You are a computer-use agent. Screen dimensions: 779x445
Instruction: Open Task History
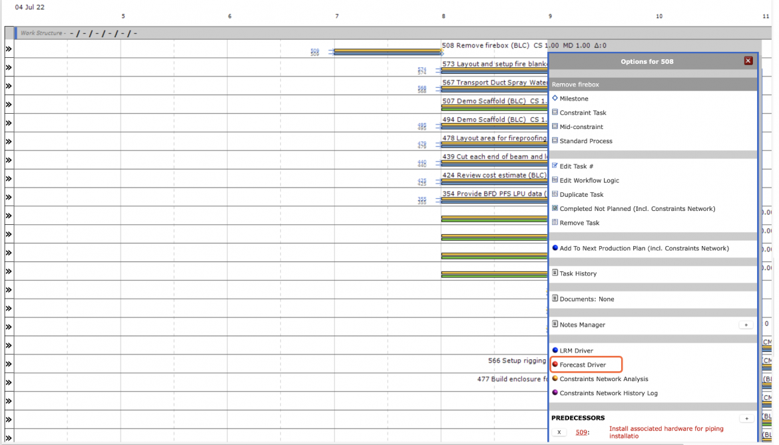coord(578,273)
